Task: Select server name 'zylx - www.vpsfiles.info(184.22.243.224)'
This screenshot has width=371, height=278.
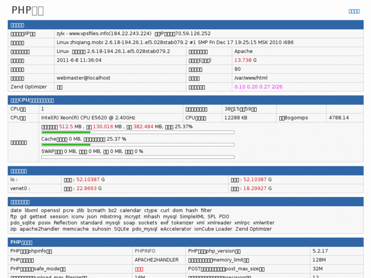Action: (x=104, y=34)
